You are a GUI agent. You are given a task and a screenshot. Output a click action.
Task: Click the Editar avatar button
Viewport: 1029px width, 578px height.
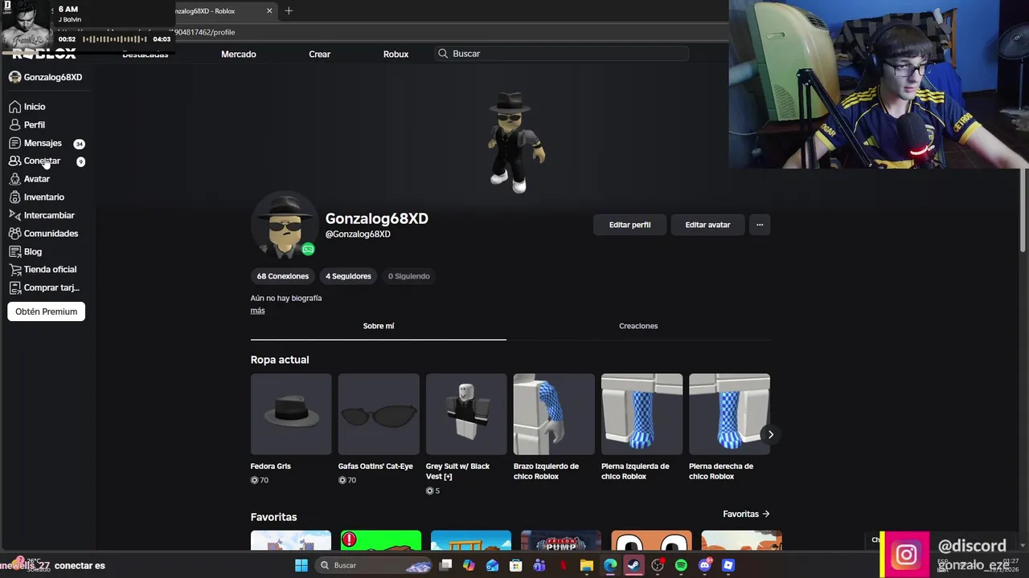tap(707, 225)
